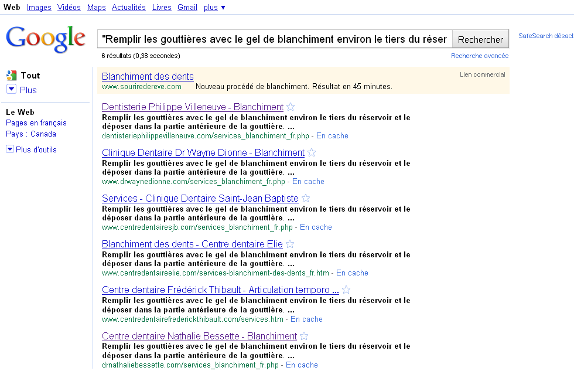This screenshot has height=381, width=574.
Task: Click the 6 résultats count text
Action: point(141,56)
